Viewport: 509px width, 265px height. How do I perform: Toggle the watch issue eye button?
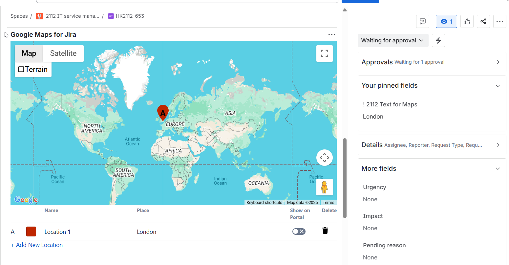[446, 22]
